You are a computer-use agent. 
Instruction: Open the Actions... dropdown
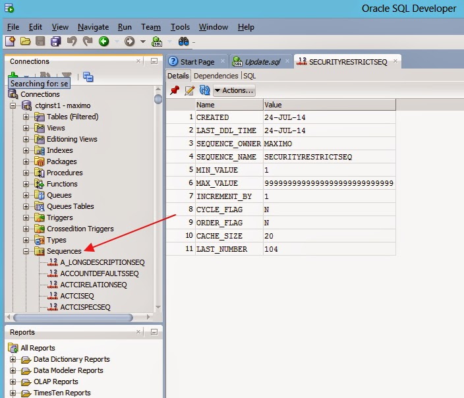234,90
